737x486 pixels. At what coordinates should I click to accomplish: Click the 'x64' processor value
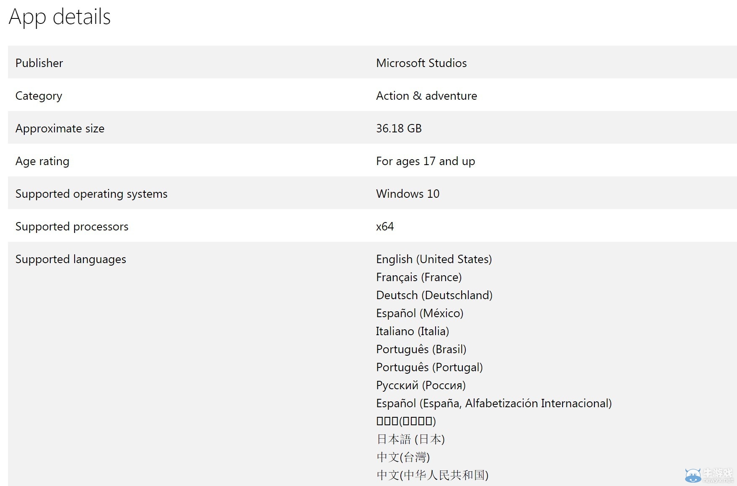(385, 227)
